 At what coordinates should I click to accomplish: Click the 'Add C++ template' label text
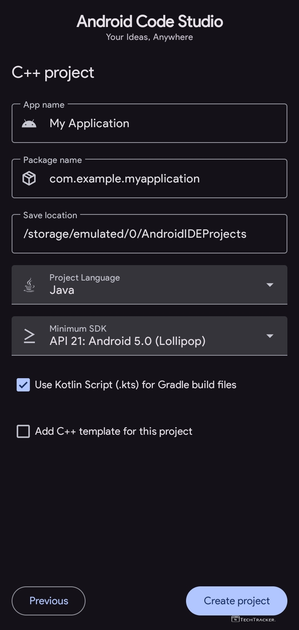(113, 431)
